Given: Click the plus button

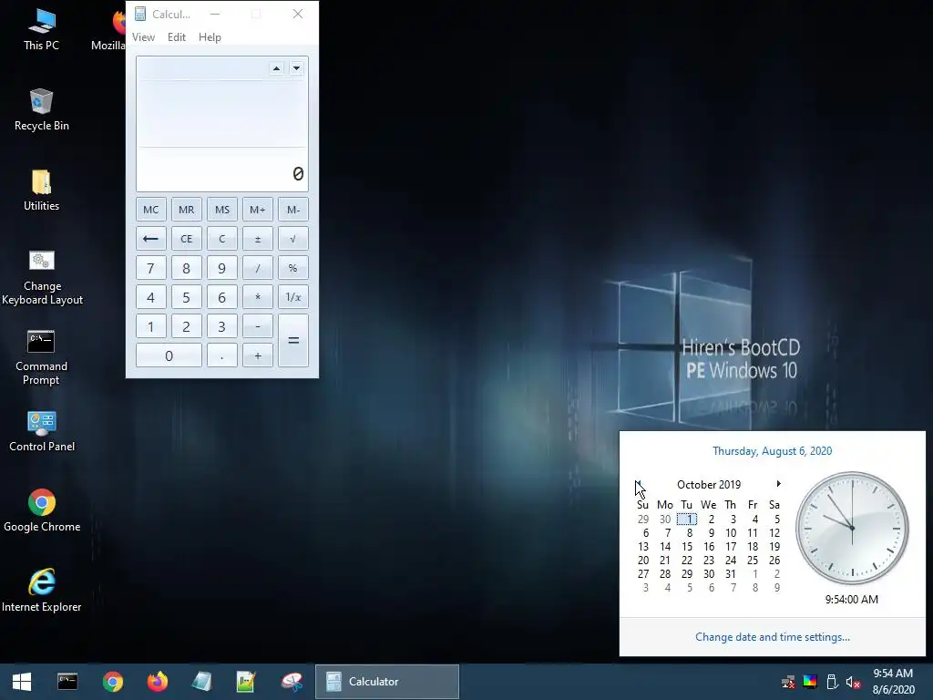Looking at the screenshot, I should pos(257,355).
